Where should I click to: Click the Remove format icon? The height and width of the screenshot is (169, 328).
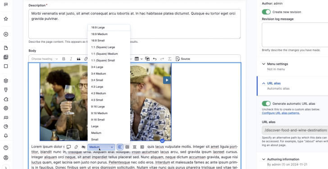(170, 59)
